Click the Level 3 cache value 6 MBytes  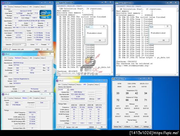(38, 40)
